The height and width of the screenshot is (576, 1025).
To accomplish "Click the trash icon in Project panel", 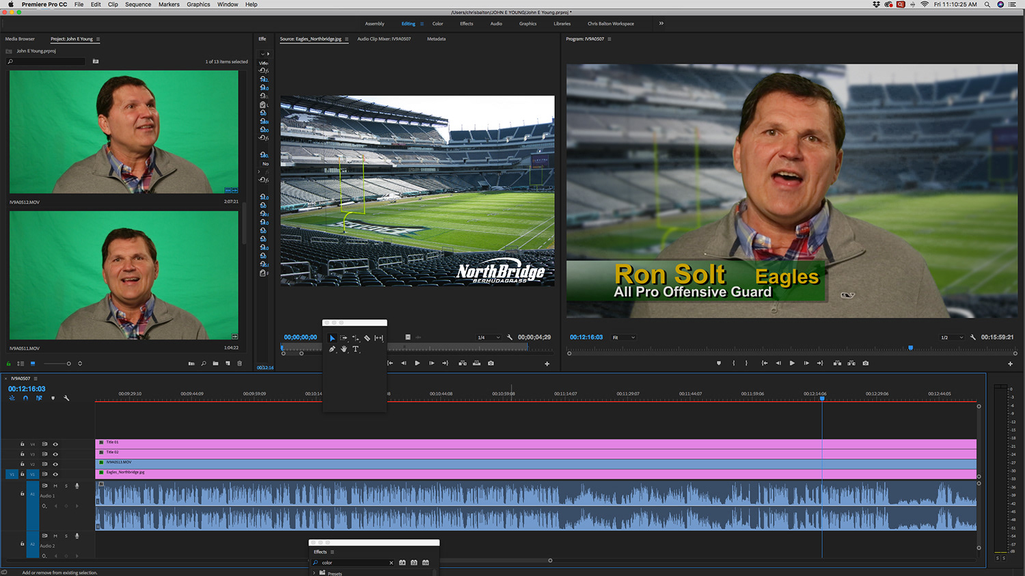I will 239,364.
